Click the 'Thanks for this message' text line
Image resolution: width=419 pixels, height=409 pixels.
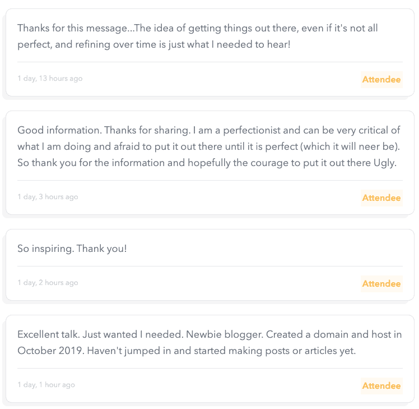209,28
